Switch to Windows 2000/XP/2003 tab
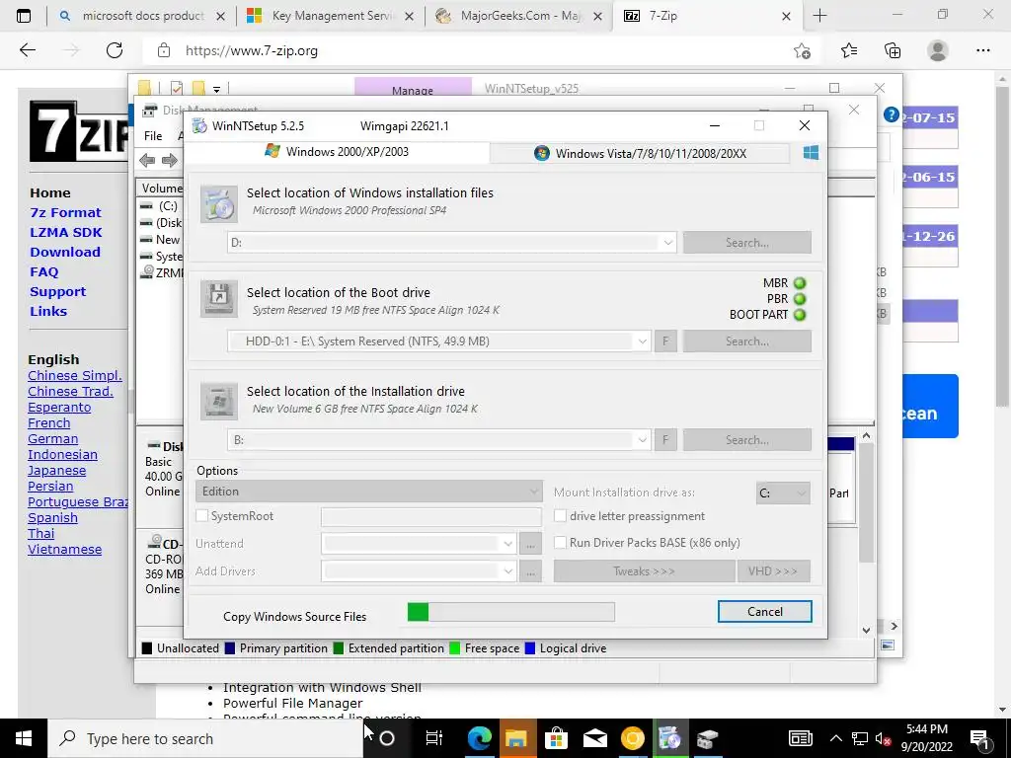The height and width of the screenshot is (758, 1011). pos(337,152)
